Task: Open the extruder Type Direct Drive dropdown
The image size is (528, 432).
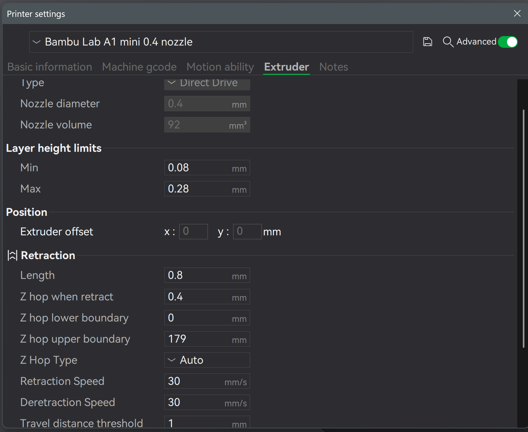Action: click(207, 83)
